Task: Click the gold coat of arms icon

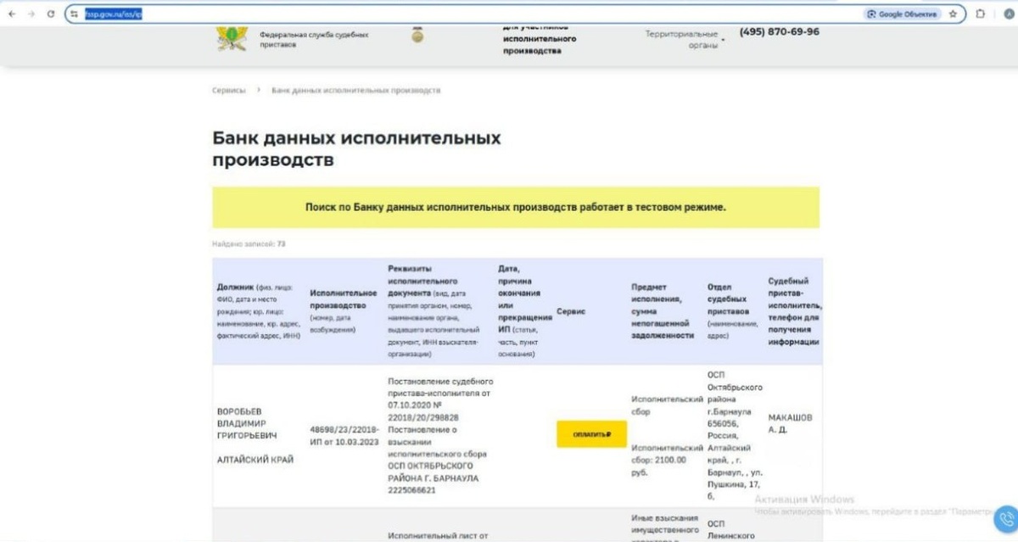Action: point(417,36)
